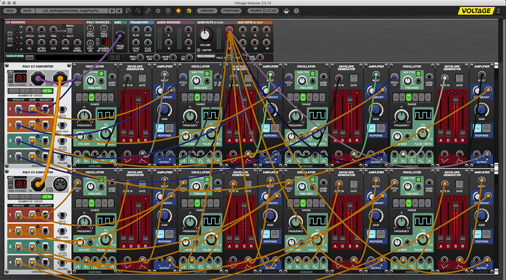Click the orange circle toolbar icon
506x280 pixels.
(178, 11)
